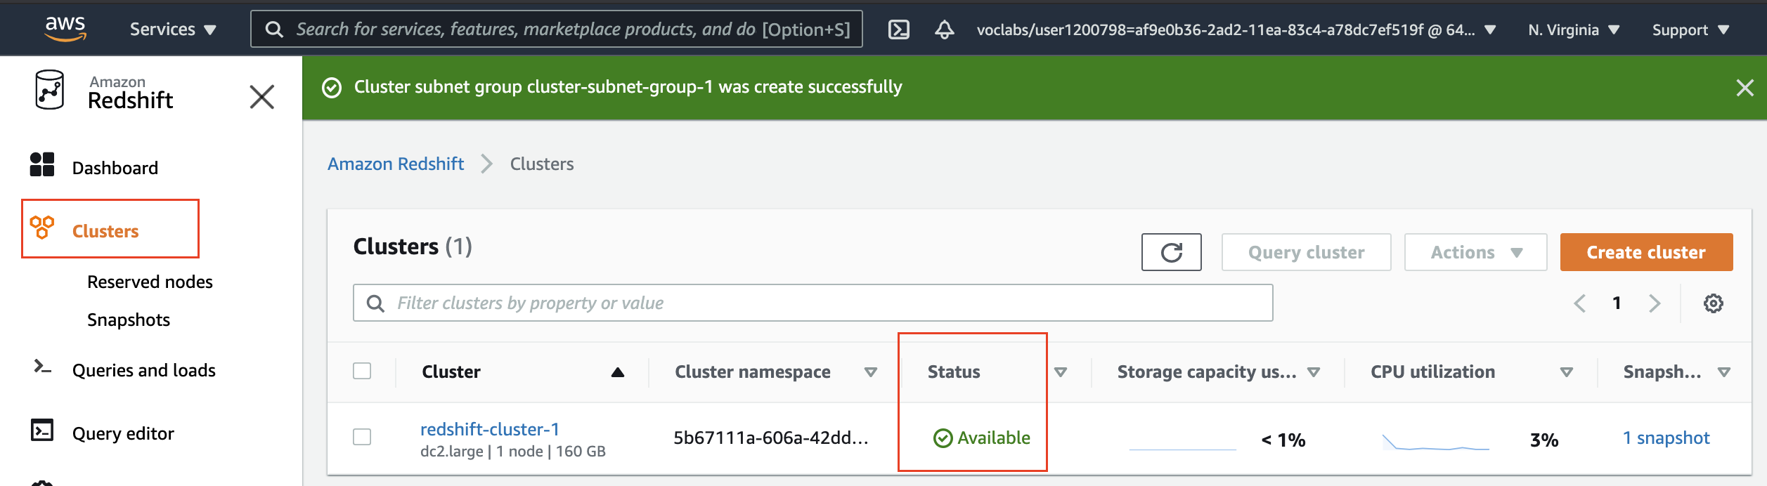The image size is (1767, 486).
Task: Sort by Status column arrow
Action: (x=1061, y=372)
